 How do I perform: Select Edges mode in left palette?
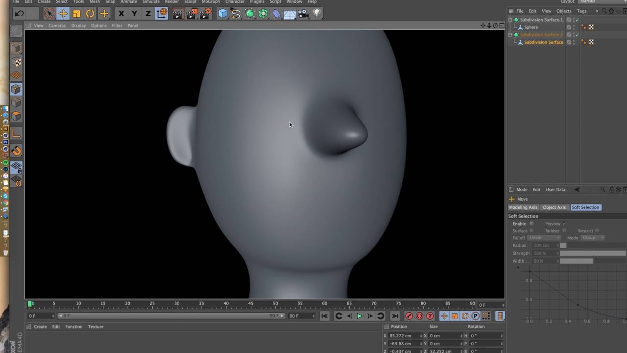(x=16, y=102)
